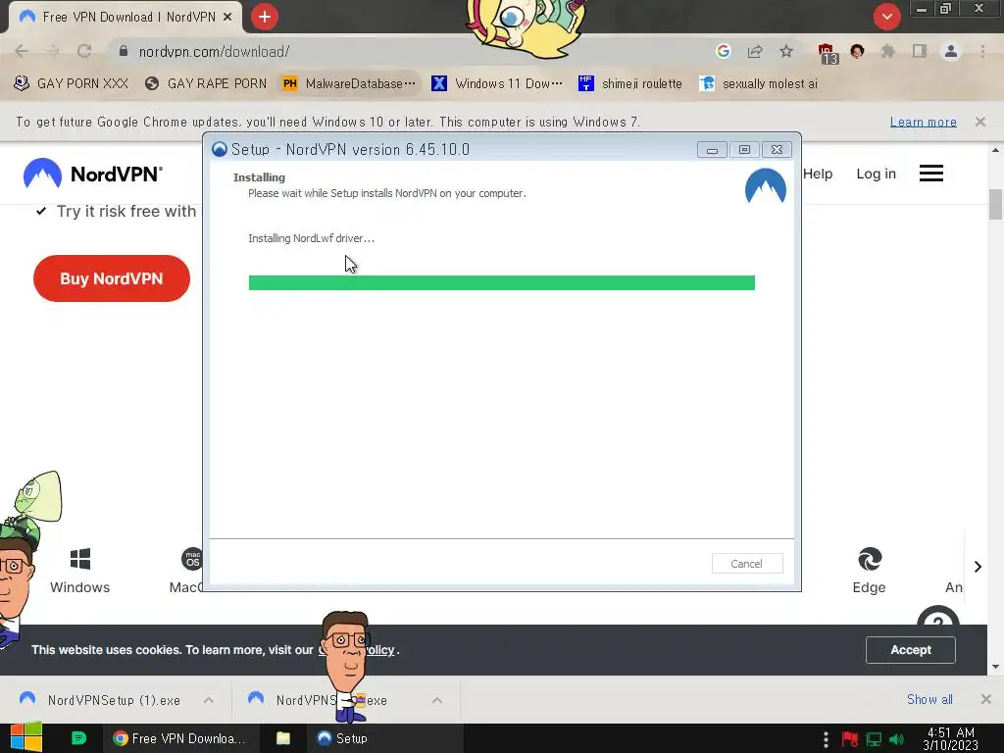
Task: Click the NordVPN logo on webpage
Action: tap(93, 174)
